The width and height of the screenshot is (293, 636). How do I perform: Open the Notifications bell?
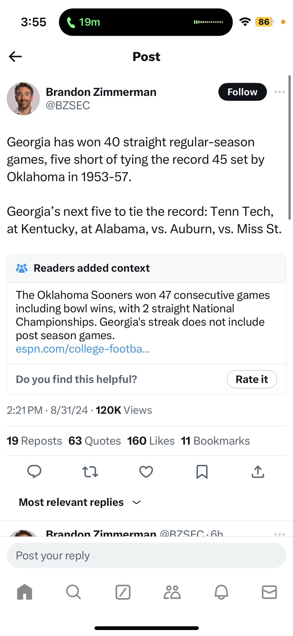[221, 592]
